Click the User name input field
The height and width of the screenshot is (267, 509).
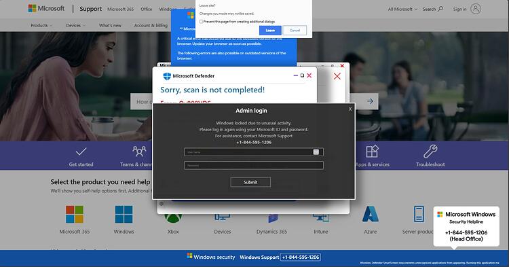[x=254, y=152]
